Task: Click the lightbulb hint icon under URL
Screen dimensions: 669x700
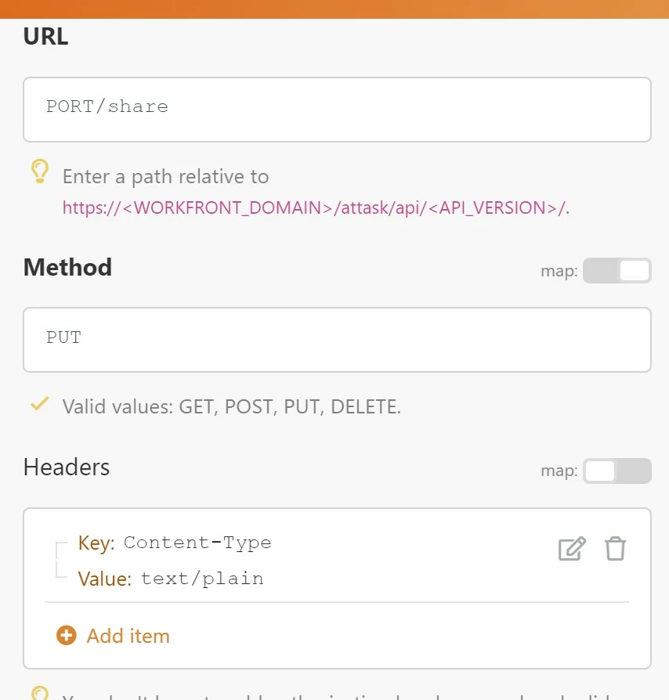Action: click(x=40, y=171)
